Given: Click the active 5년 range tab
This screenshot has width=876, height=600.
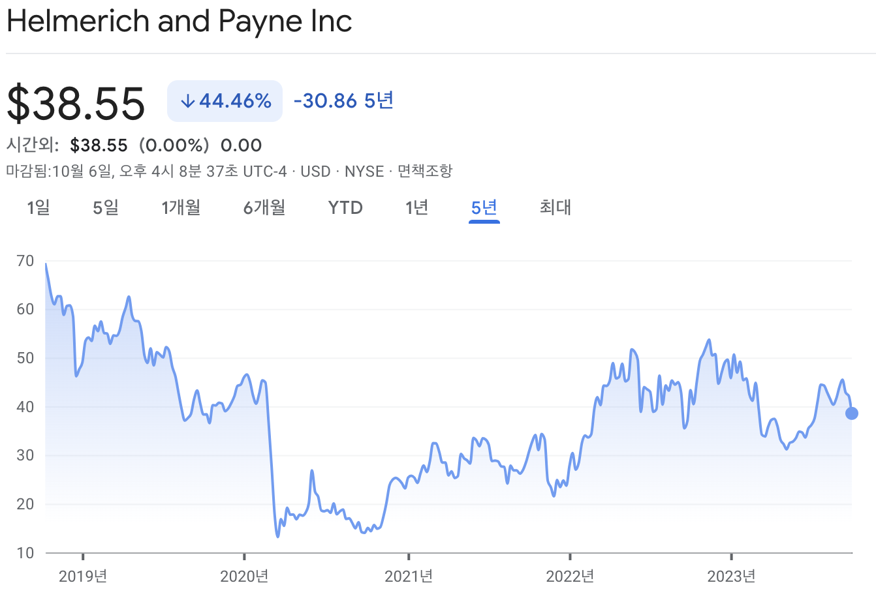Looking at the screenshot, I should point(484,208).
